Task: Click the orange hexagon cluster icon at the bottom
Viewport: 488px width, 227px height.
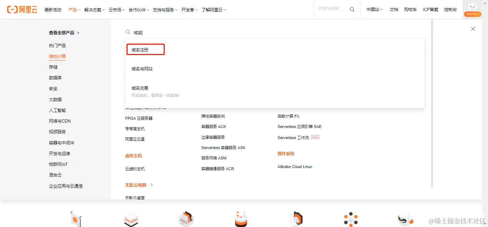Action: point(350,219)
